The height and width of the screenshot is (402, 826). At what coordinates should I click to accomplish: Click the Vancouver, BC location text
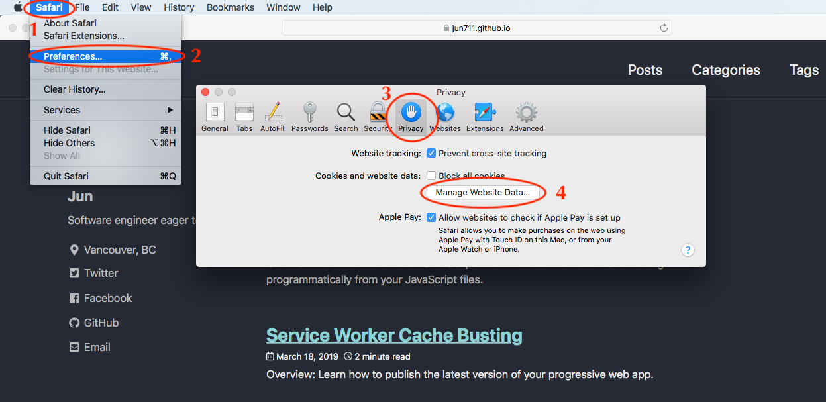(x=120, y=250)
